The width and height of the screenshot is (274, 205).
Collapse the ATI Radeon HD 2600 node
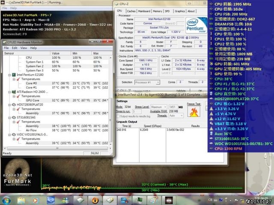[9, 92]
